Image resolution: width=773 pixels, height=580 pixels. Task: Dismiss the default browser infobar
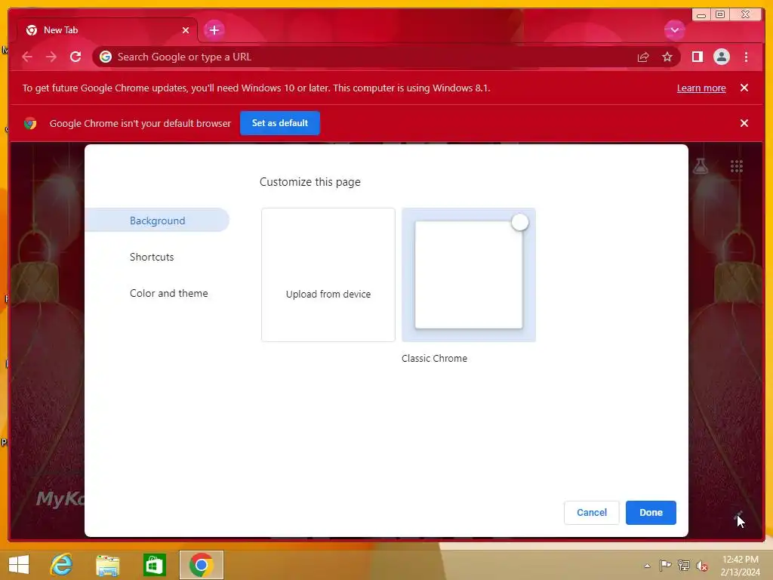pyautogui.click(x=744, y=123)
